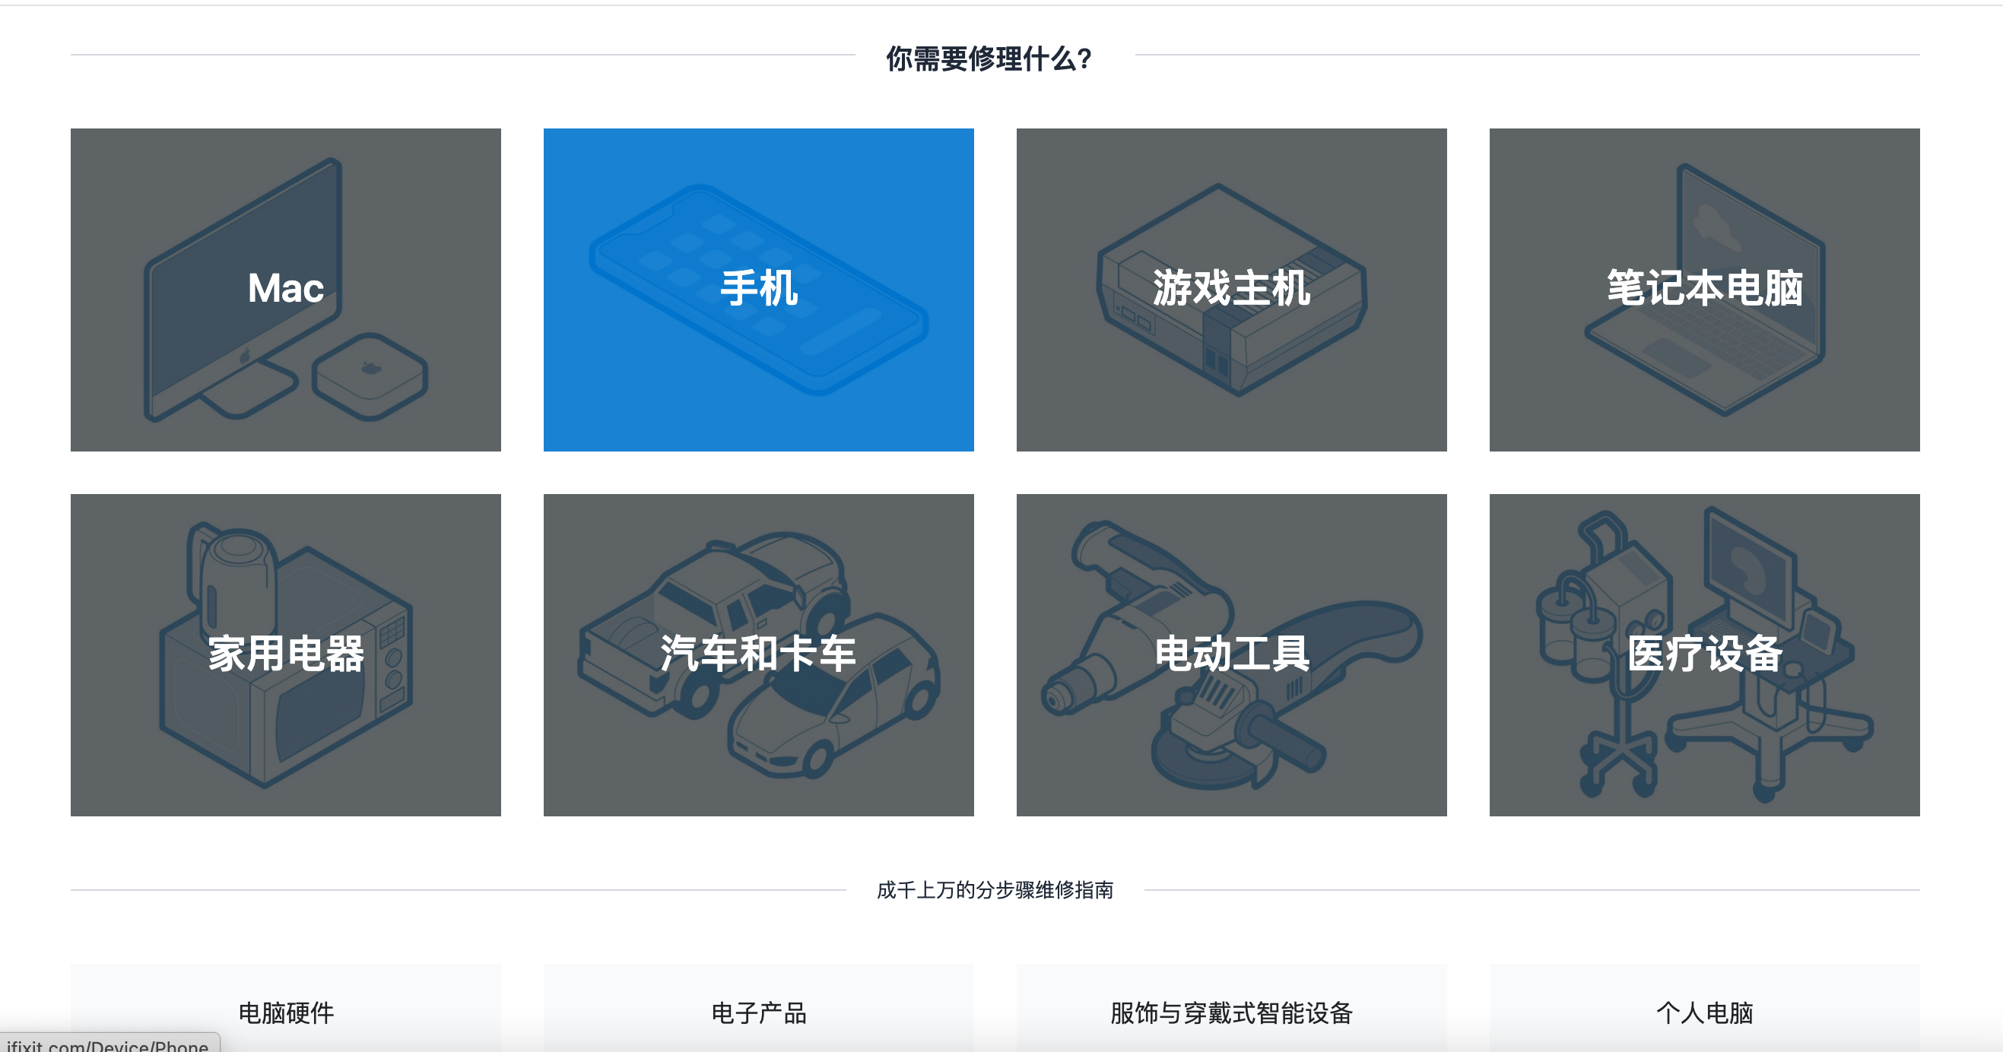This screenshot has height=1052, width=2003.
Task: Open the highlighted 手机 category tile
Action: pyautogui.click(x=758, y=289)
